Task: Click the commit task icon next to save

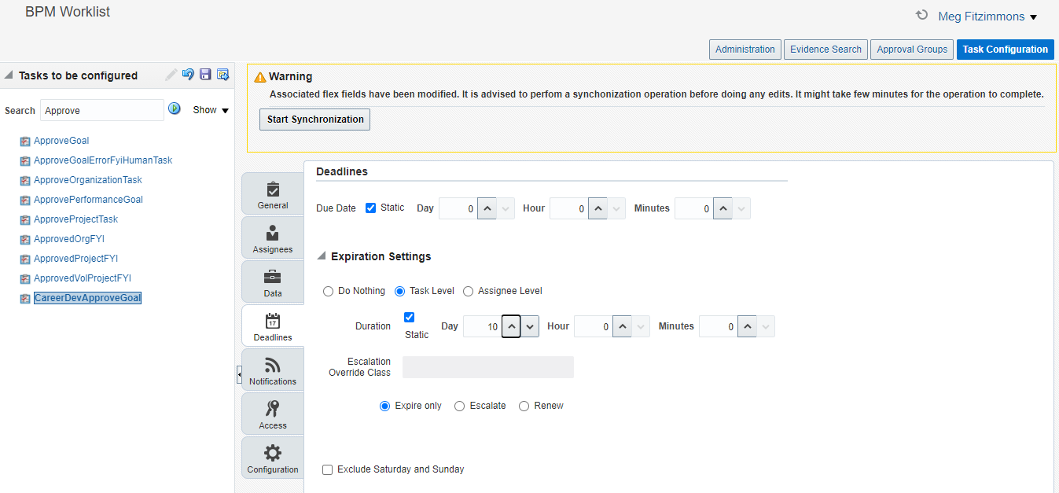Action: pyautogui.click(x=222, y=74)
